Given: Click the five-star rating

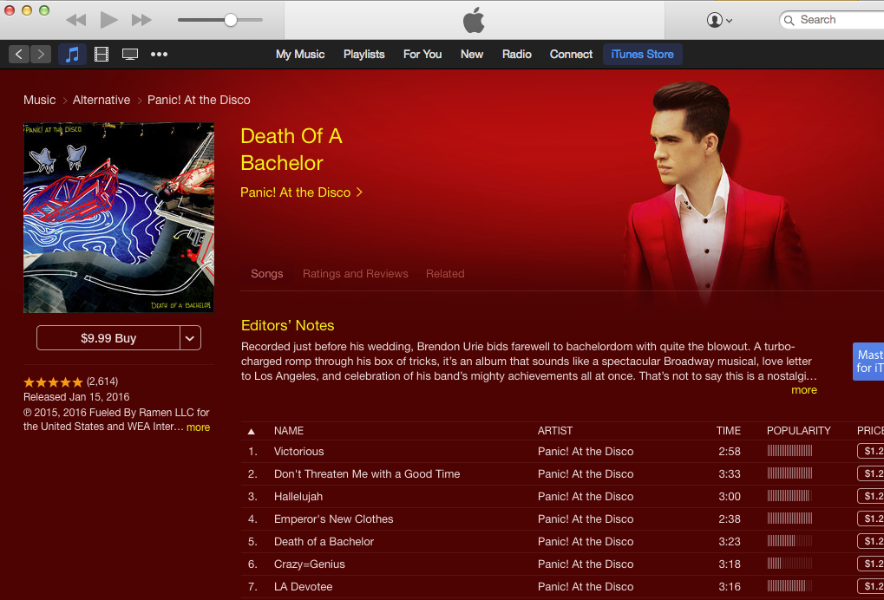Looking at the screenshot, I should [53, 382].
